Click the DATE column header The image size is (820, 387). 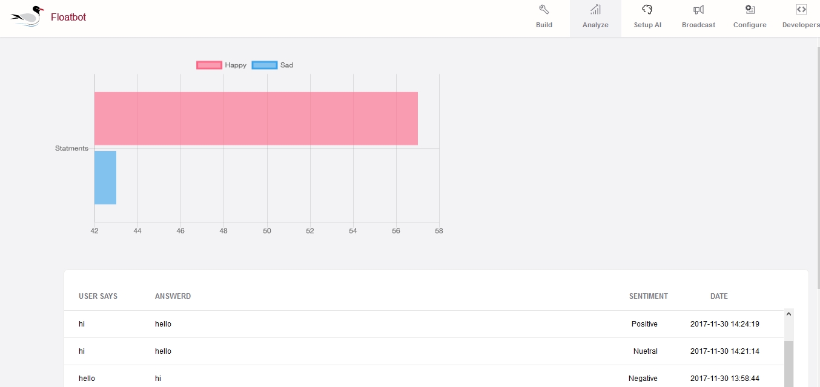719,296
